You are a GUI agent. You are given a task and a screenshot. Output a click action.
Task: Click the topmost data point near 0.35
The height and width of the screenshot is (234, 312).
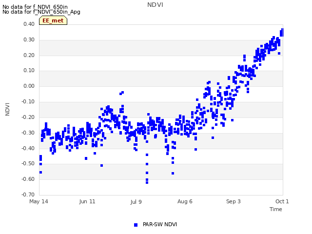(x=282, y=33)
